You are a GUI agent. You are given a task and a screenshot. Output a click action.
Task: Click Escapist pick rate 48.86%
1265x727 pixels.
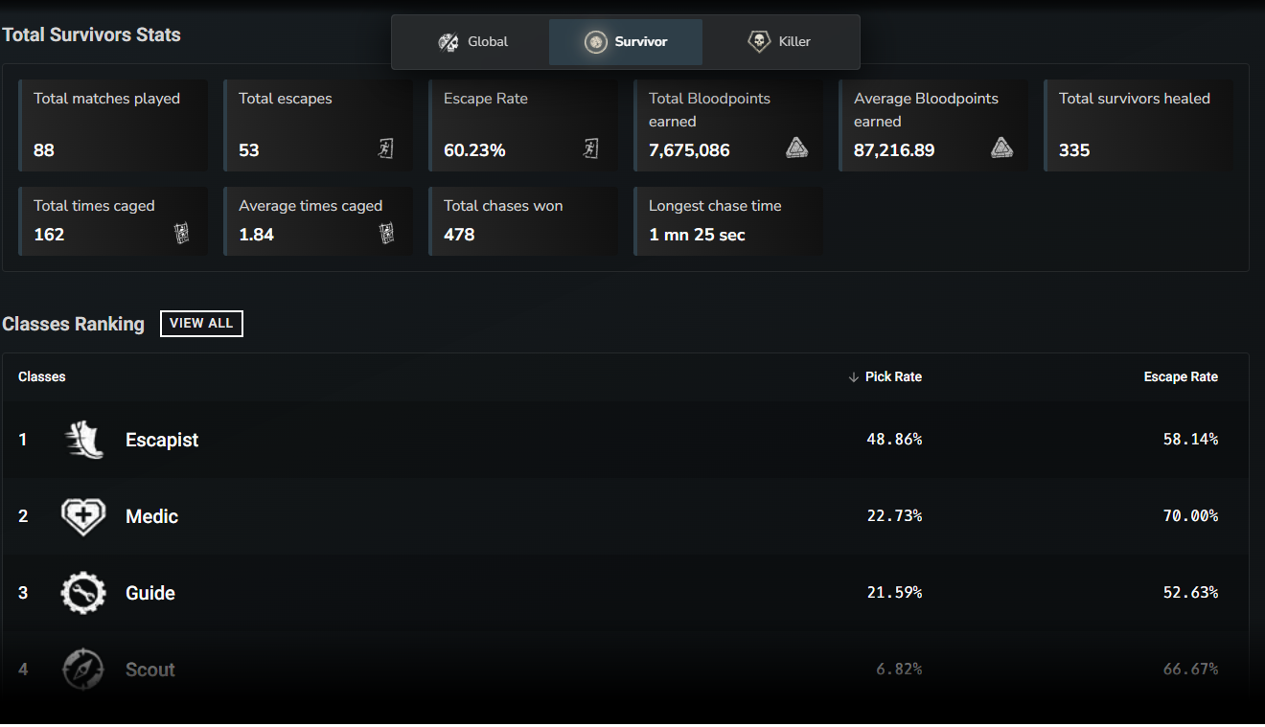click(x=894, y=440)
